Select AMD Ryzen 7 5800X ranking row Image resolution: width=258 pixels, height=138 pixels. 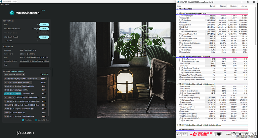pyautogui.click(x=26, y=105)
